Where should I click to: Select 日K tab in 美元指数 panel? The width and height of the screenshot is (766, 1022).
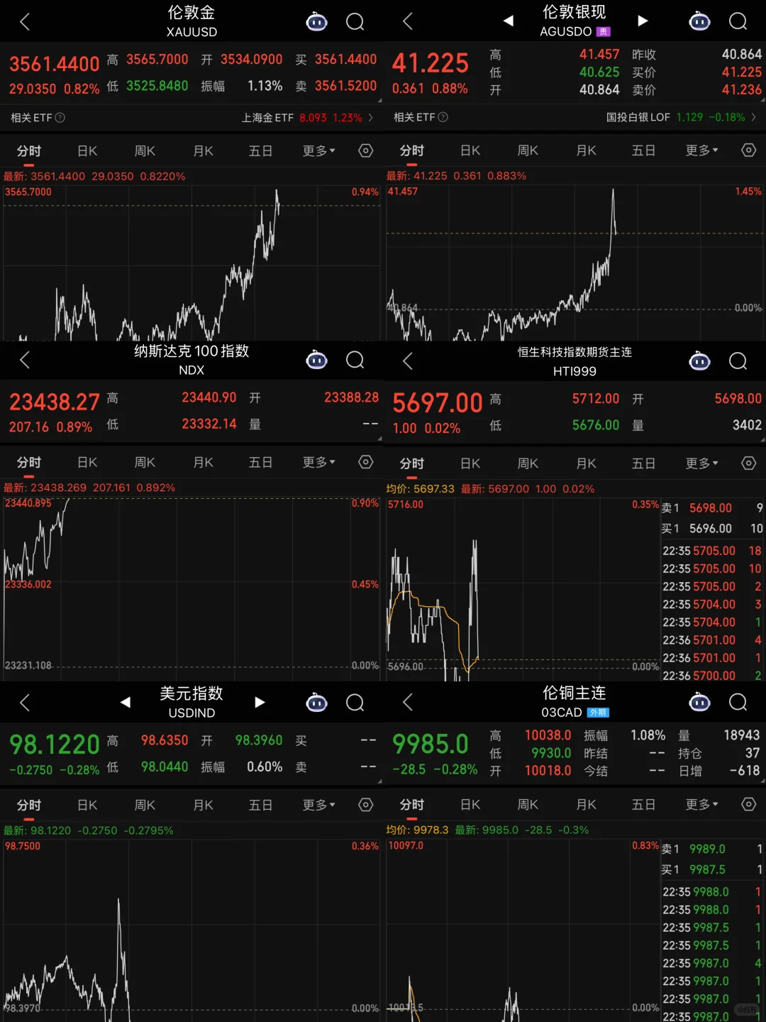(x=87, y=805)
